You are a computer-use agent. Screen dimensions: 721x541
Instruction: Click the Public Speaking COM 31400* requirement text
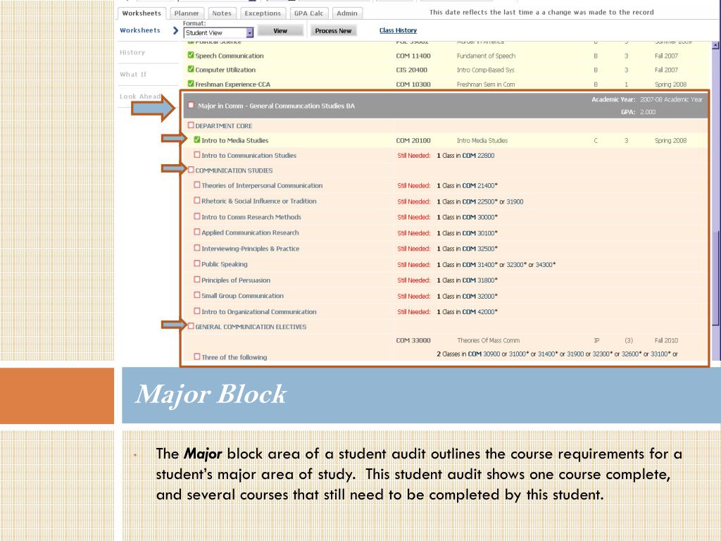[x=496, y=265]
